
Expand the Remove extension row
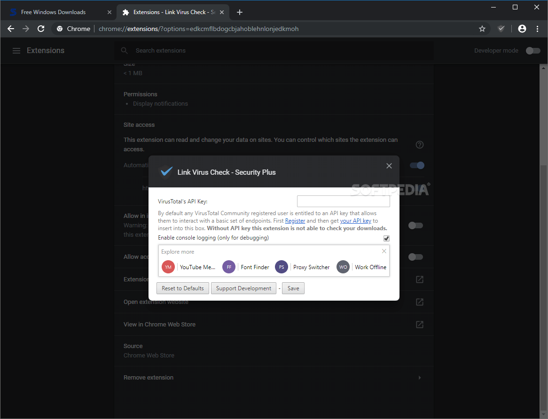420,377
